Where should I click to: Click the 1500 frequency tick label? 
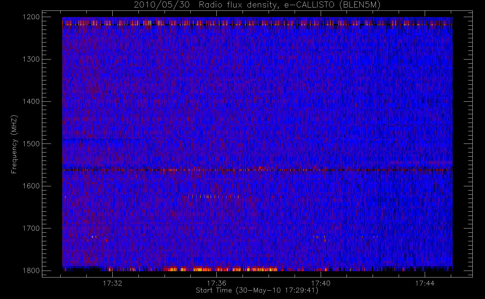coord(31,144)
